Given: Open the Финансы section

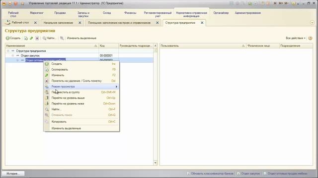Looking at the screenshot, I should 130,13.
